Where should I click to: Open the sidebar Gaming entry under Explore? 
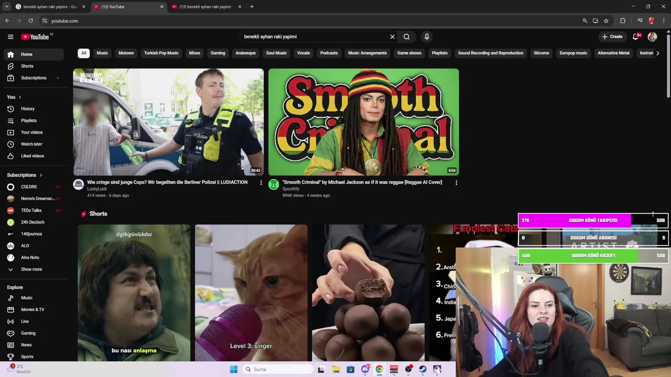tap(34, 333)
